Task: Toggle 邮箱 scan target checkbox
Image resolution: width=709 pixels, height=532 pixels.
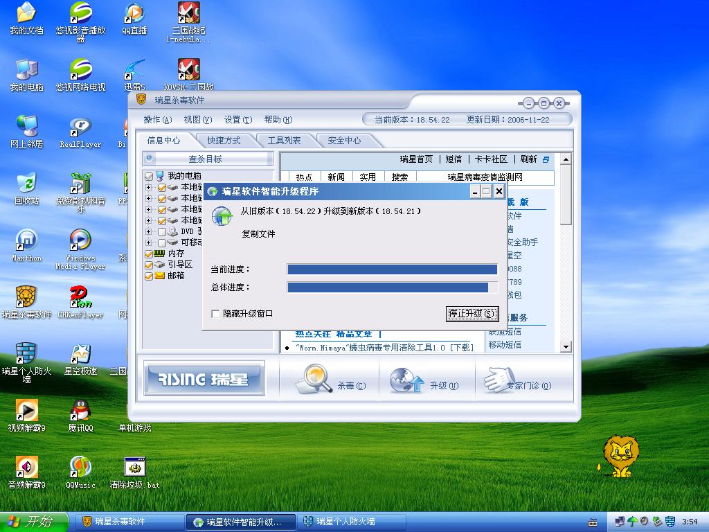Action: [x=149, y=276]
